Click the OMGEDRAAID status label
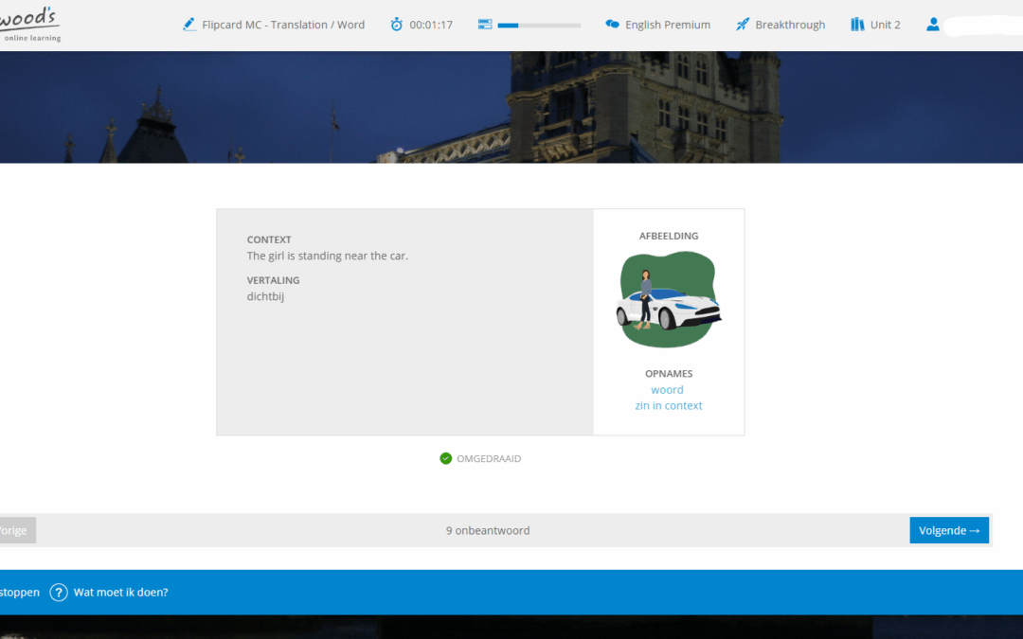 (x=489, y=458)
